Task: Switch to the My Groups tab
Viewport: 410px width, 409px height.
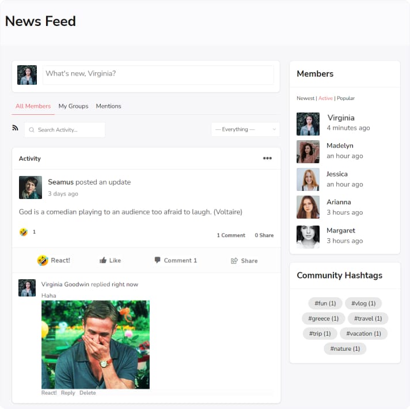Action: point(73,106)
